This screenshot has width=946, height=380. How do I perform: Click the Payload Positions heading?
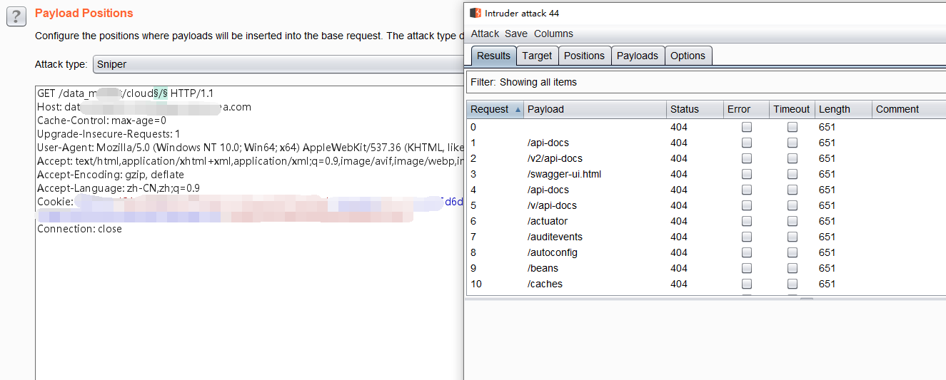pyautogui.click(x=84, y=13)
